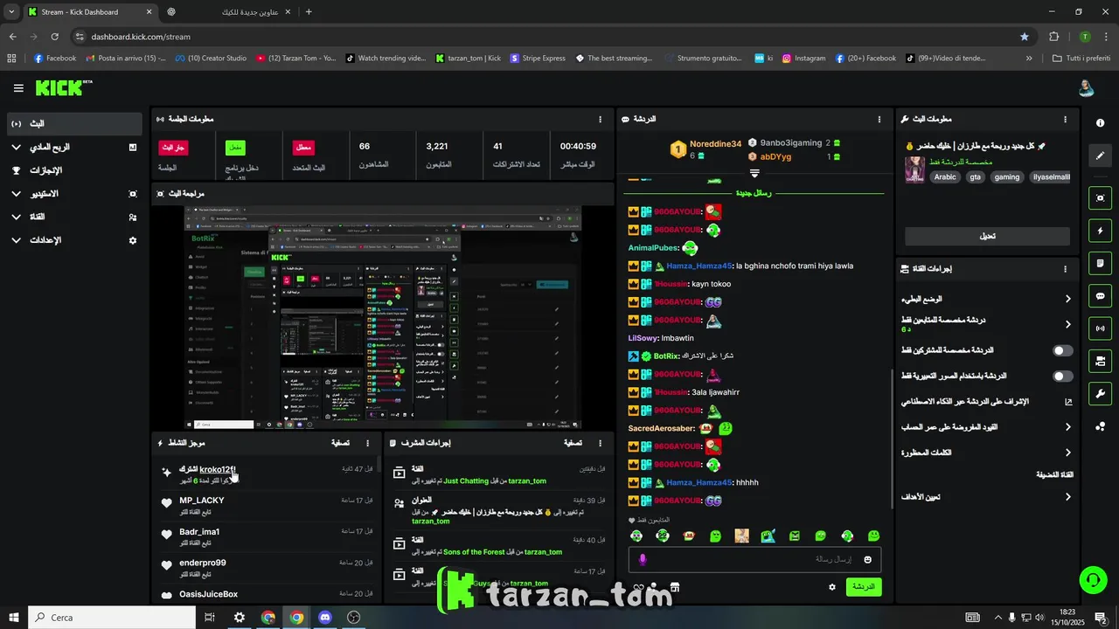The height and width of the screenshot is (629, 1119).
Task: Click the filter label in the activity feed panel
Action: coord(340,443)
